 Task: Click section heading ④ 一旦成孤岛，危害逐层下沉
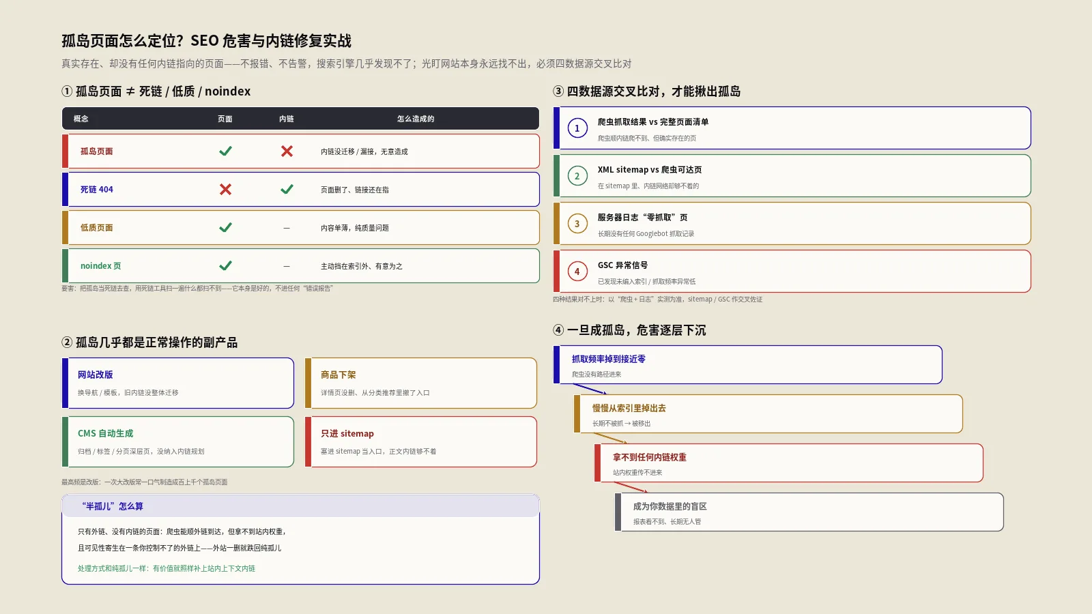pyautogui.click(x=629, y=330)
